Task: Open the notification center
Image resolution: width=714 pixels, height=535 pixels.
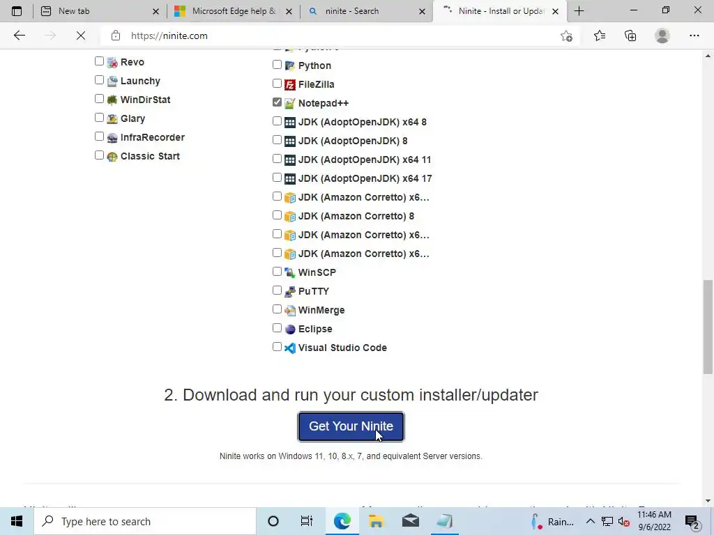Action: (692, 521)
